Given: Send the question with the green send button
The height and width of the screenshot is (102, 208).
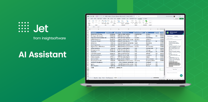Looking at the screenshot, I should click(181, 76).
